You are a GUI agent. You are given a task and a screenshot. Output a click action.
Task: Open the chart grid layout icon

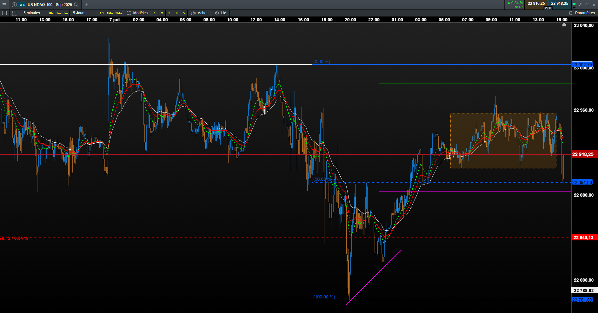coord(15,13)
